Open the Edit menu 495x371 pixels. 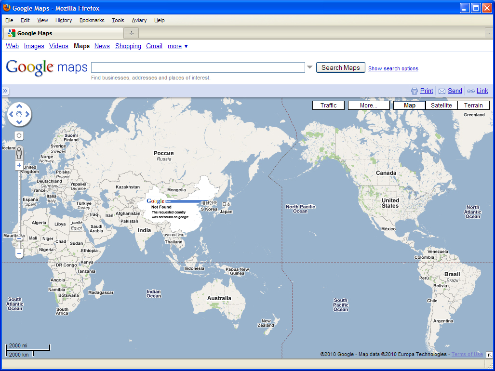coord(25,20)
